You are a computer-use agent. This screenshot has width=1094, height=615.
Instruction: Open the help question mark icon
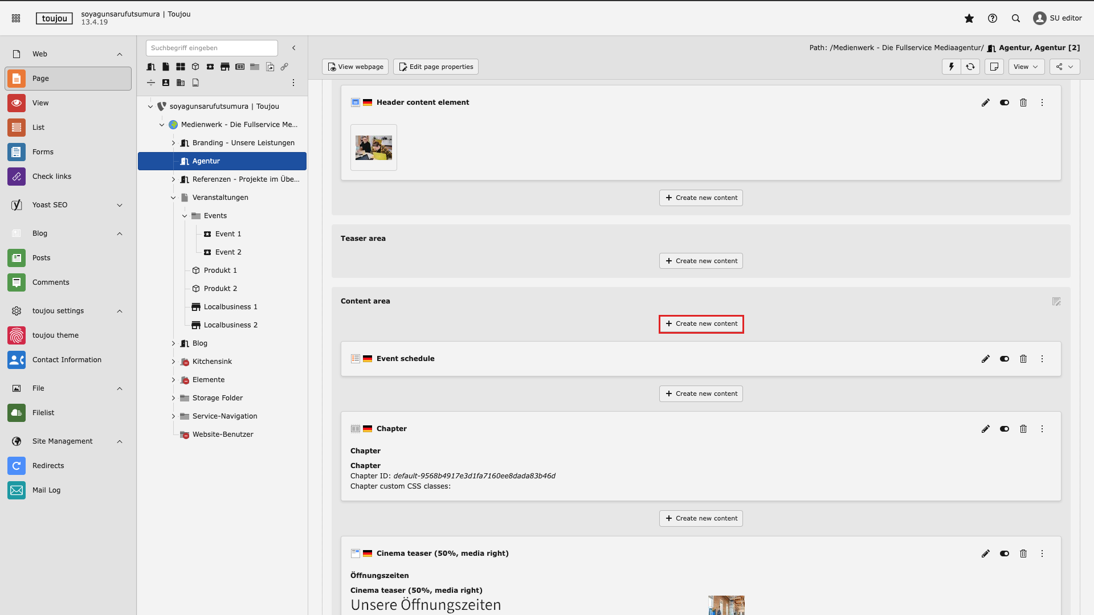[992, 18]
